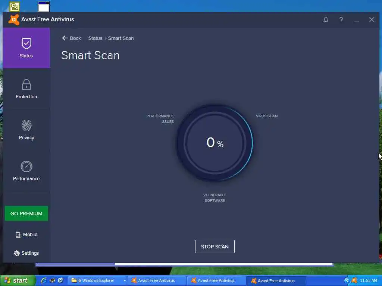Switch to third Avast Free Antivirus taskbar button
This screenshot has height=286, width=382.
point(276,280)
